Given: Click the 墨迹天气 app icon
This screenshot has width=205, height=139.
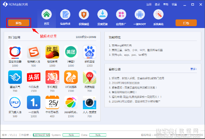Looking at the screenshot, I should (15, 77).
